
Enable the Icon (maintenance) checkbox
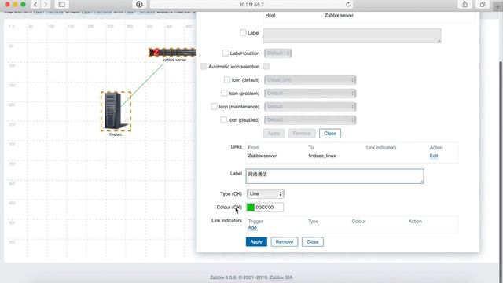214,106
